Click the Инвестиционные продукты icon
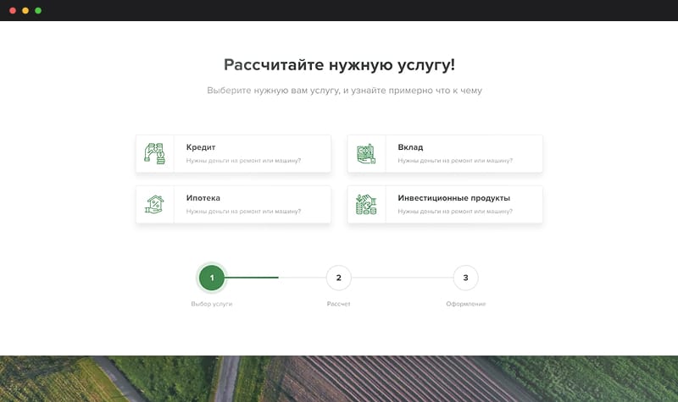 point(366,204)
